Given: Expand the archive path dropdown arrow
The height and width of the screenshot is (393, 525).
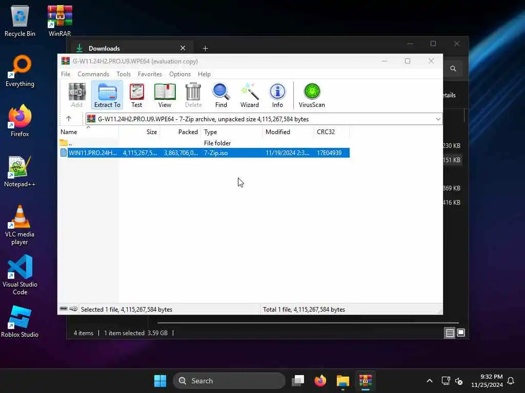Looking at the screenshot, I should [438, 119].
